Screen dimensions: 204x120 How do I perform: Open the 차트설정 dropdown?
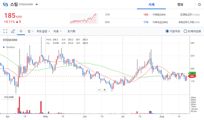tap(43, 31)
